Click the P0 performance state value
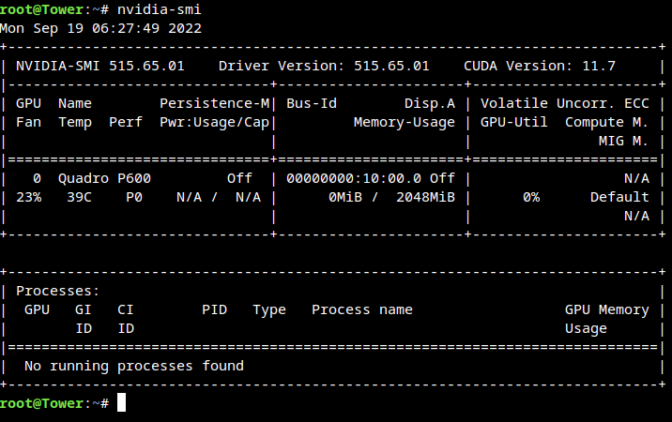The image size is (672, 422). click(134, 197)
